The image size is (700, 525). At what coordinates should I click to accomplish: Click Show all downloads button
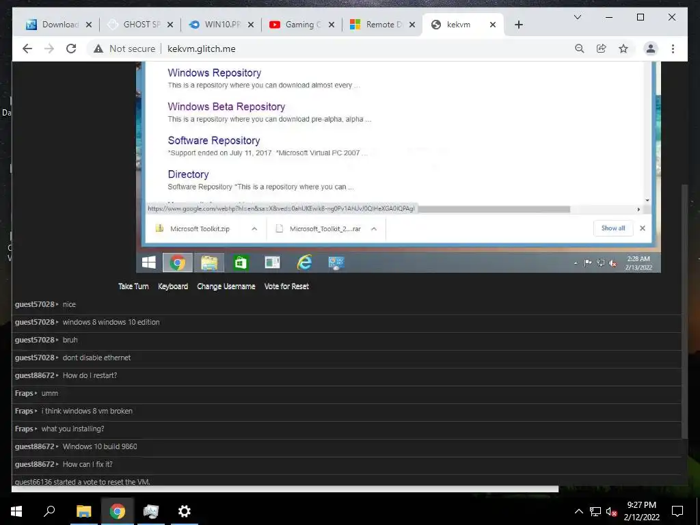tap(613, 228)
